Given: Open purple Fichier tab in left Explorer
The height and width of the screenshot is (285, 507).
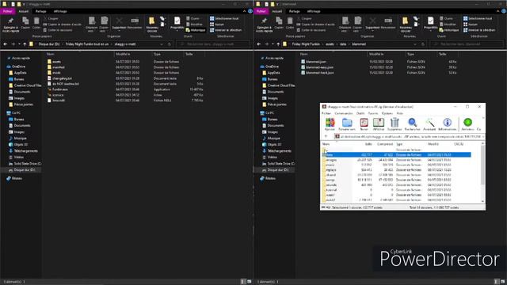Looking at the screenshot, I should (x=8, y=11).
